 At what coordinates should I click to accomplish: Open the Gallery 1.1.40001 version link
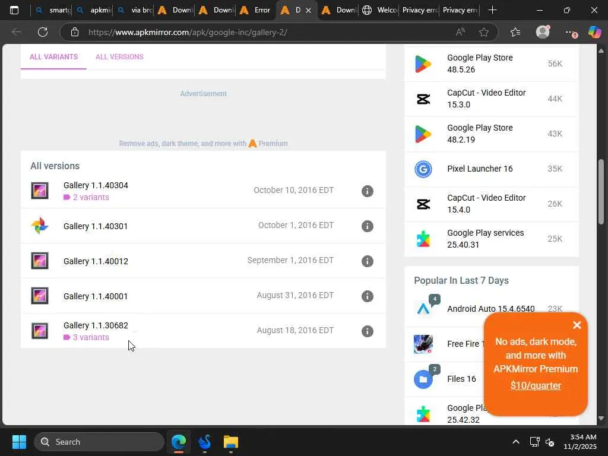[96, 296]
